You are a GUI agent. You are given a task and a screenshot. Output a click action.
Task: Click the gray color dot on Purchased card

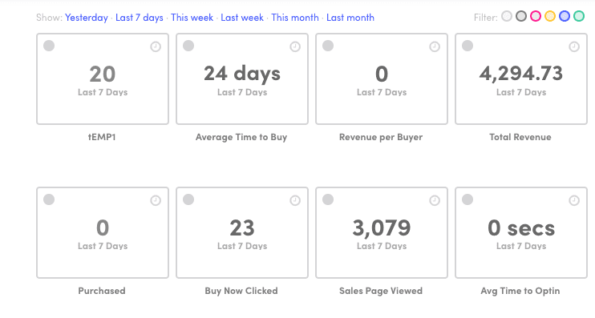[x=49, y=199]
